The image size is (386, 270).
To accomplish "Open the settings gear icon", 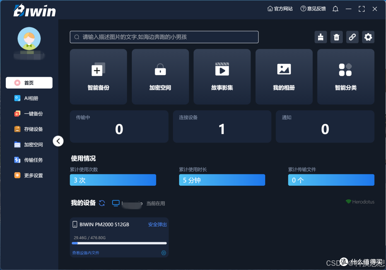I will (368, 37).
